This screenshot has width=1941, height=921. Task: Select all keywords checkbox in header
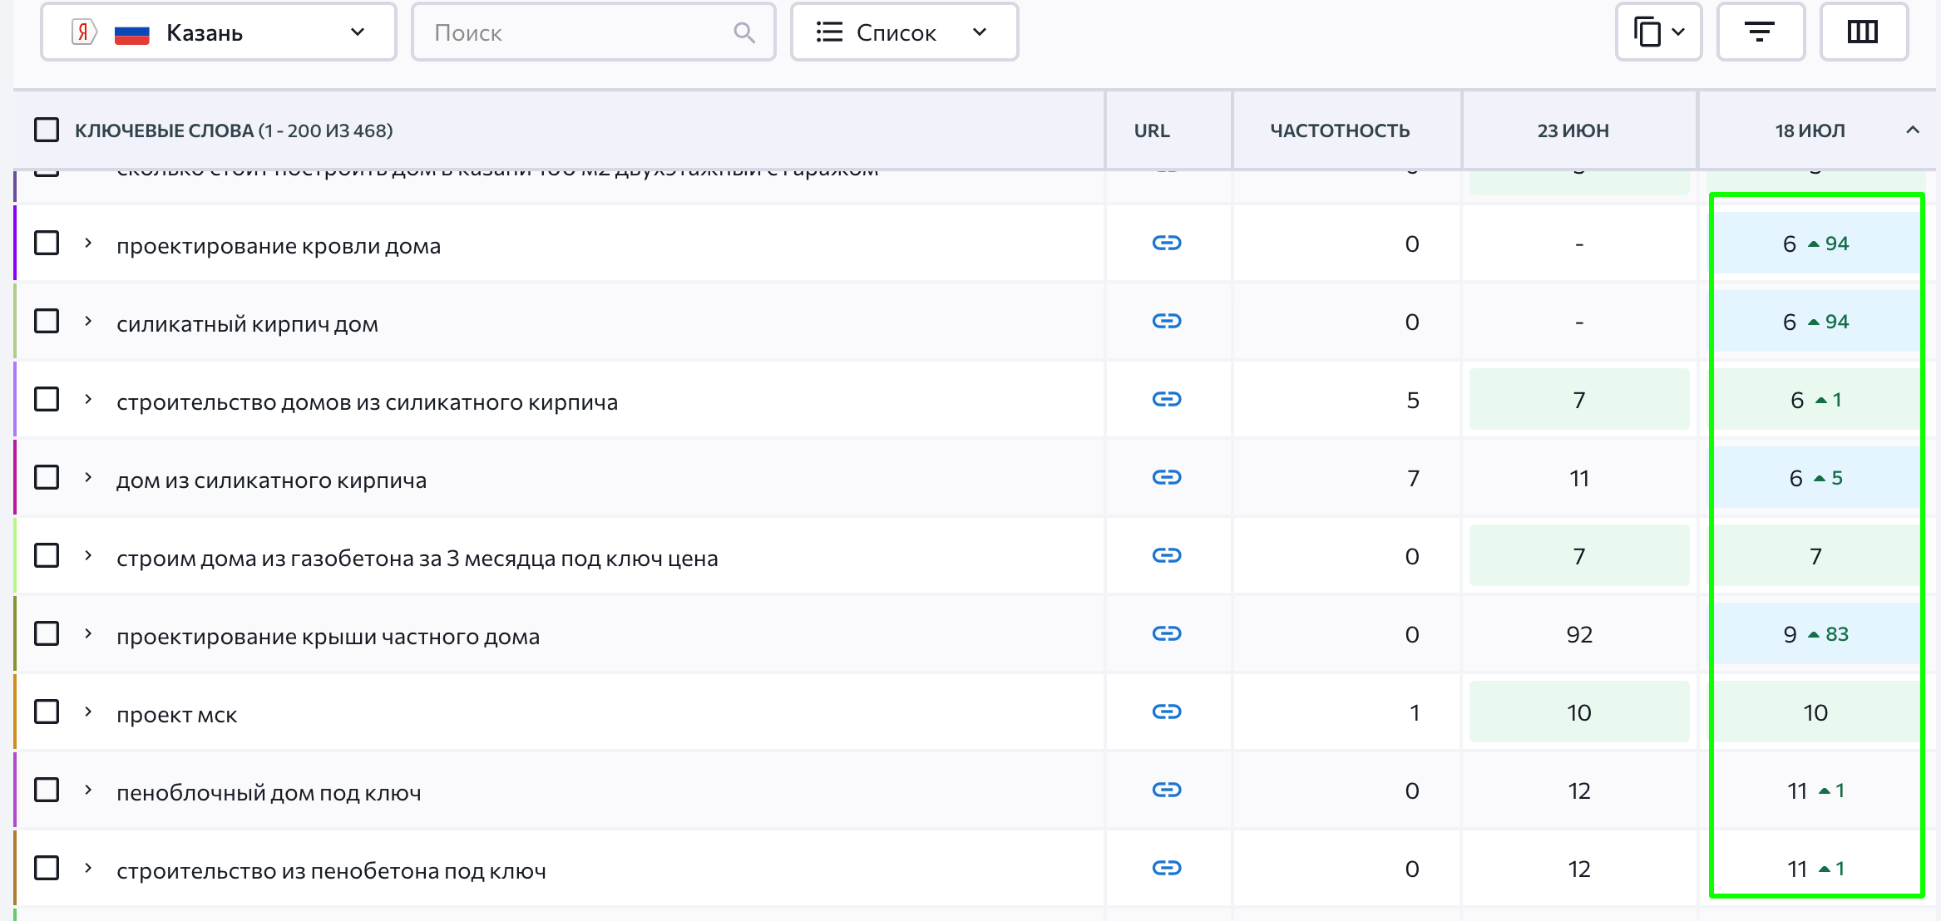pos(47,130)
